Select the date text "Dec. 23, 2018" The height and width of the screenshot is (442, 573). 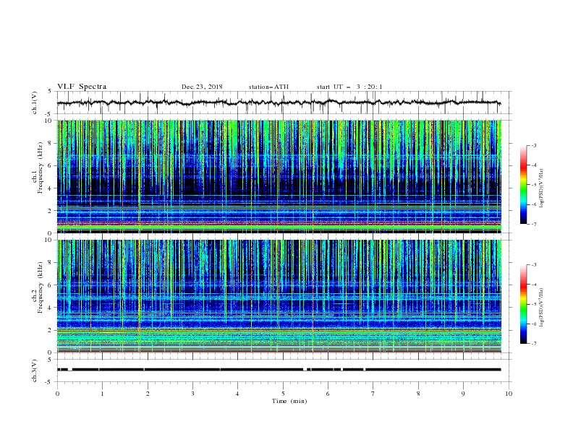tap(202, 87)
